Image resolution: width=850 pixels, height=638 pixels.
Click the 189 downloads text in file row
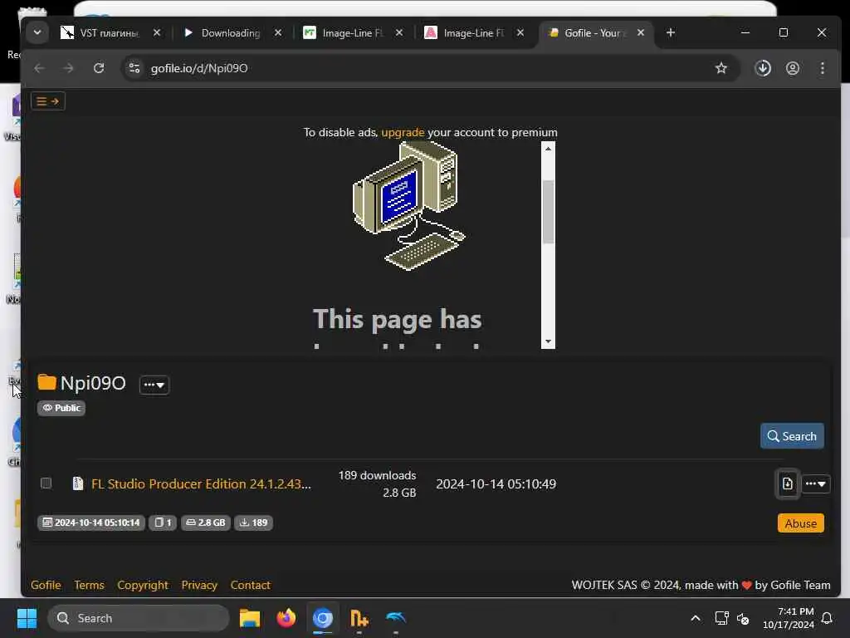(378, 475)
